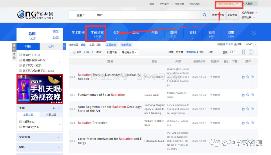Select the 标准 tab

tap(212, 34)
